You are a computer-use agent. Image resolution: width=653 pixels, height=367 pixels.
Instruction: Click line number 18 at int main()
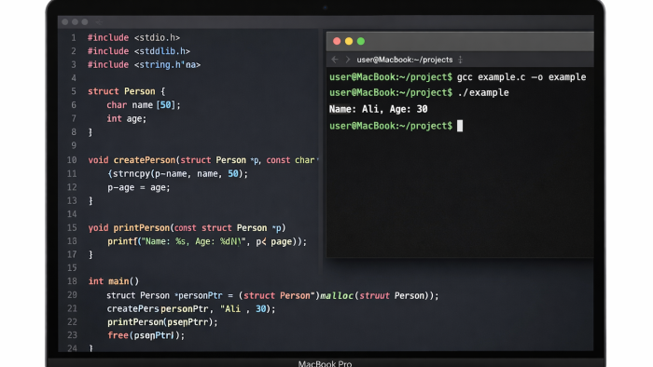pos(72,281)
